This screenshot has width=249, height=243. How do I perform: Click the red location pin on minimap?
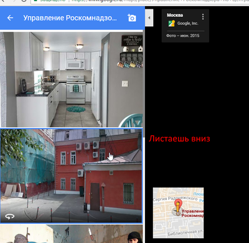[x=177, y=206]
